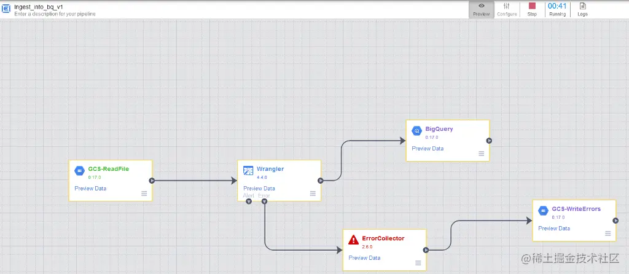
Task: Click the Wrangler Alert port endpoint
Action: (x=249, y=201)
